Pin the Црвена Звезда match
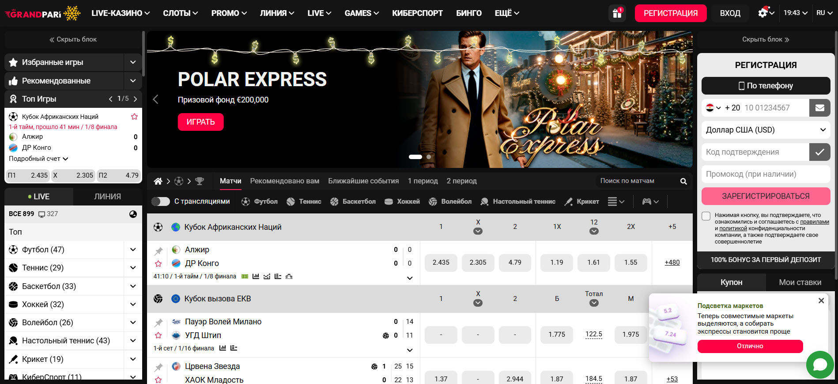The image size is (838, 384). [159, 368]
